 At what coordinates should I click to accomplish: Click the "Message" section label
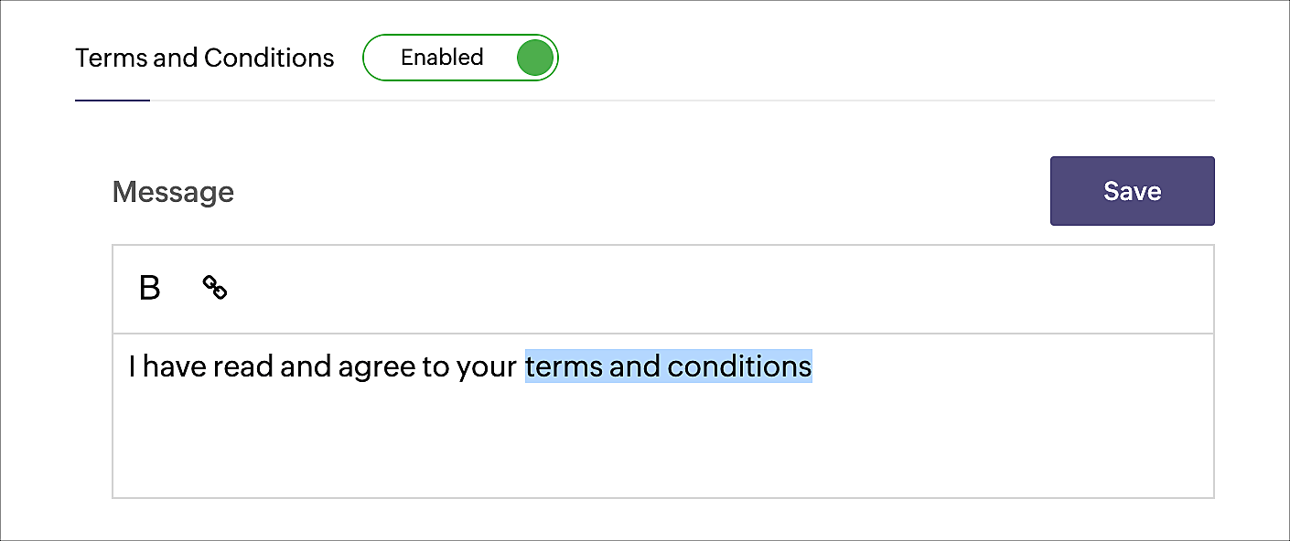[173, 192]
